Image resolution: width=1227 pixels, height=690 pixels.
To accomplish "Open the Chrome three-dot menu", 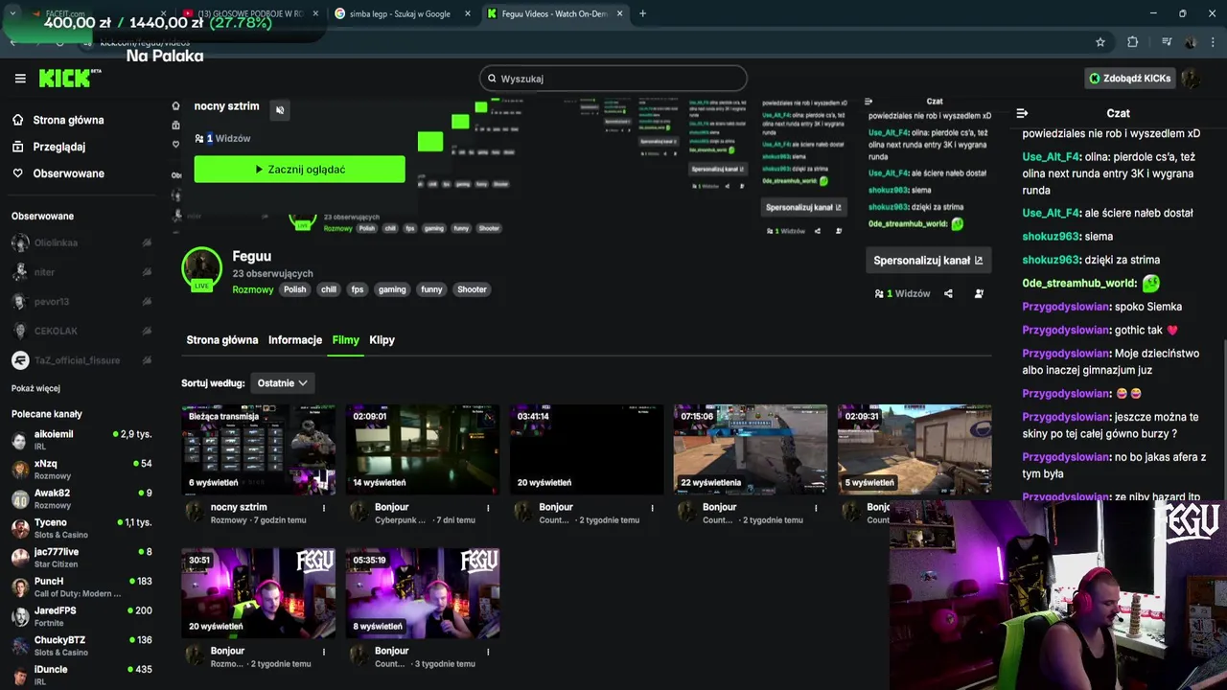I will [x=1213, y=42].
